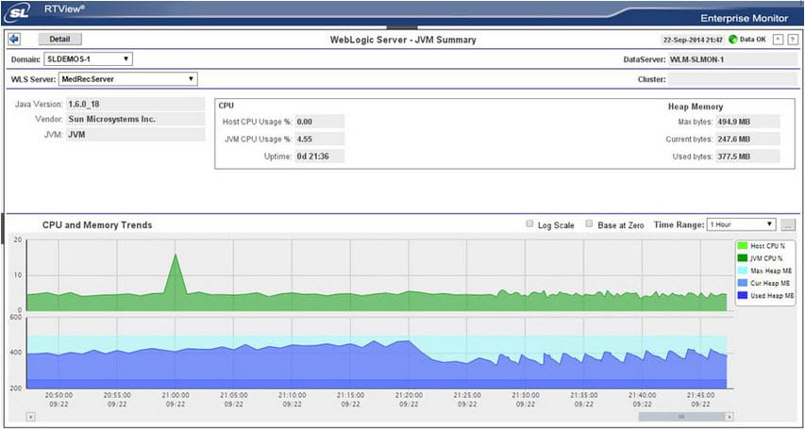The height and width of the screenshot is (429, 805).
Task: Click the JVM CPU % legend swatch
Action: coord(742,258)
